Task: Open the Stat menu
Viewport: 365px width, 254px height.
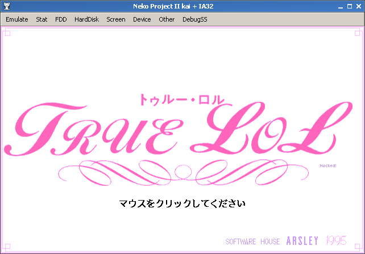Action: [42, 19]
